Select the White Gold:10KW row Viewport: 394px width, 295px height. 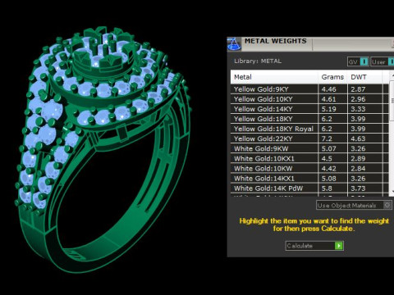[x=309, y=168]
